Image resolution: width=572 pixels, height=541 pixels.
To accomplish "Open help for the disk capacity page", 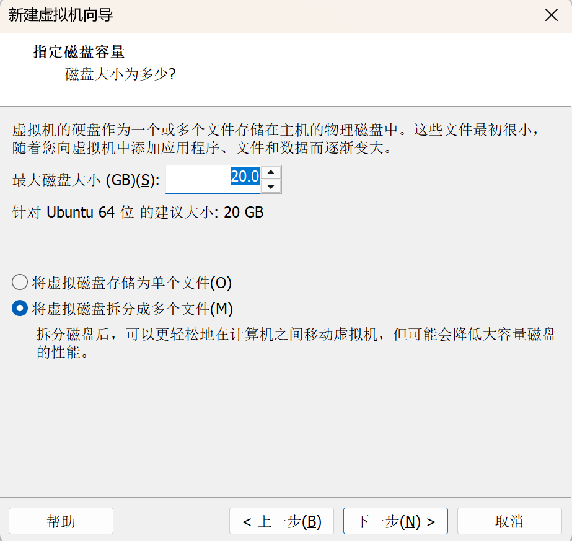I will click(60, 521).
